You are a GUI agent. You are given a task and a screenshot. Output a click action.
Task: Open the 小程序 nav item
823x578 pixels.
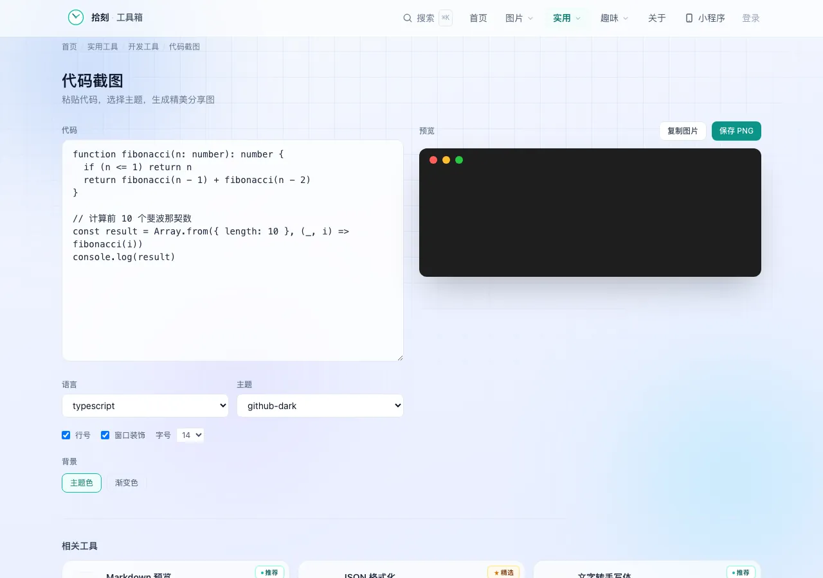[x=705, y=18]
